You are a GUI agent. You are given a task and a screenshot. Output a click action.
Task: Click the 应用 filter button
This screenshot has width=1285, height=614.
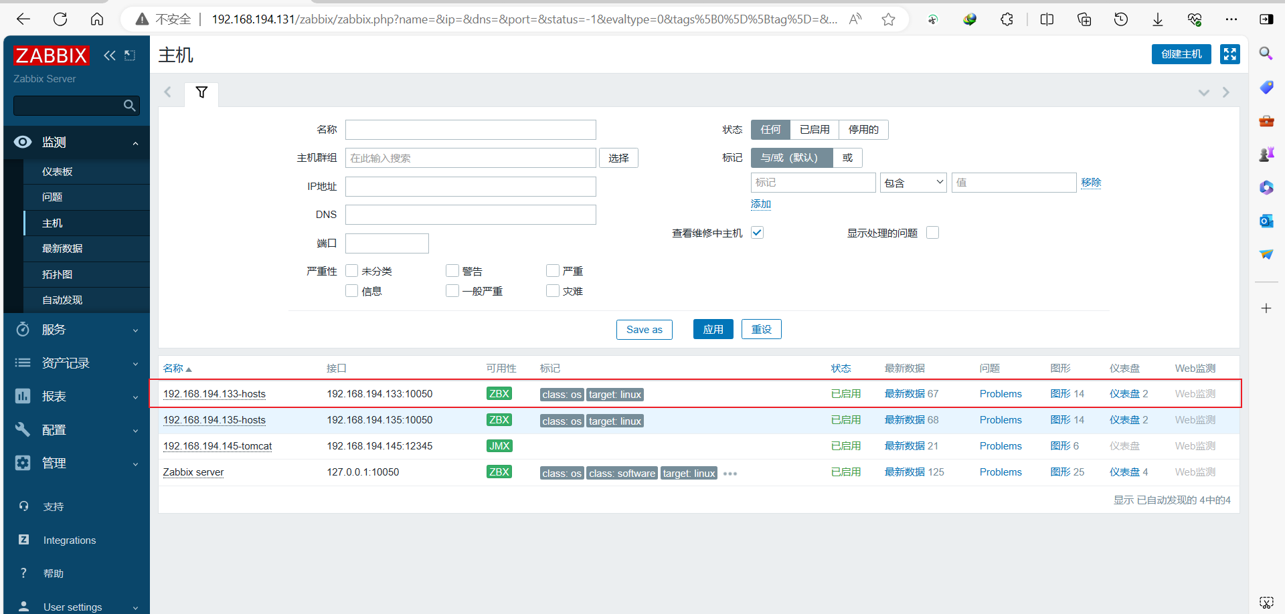click(x=713, y=329)
